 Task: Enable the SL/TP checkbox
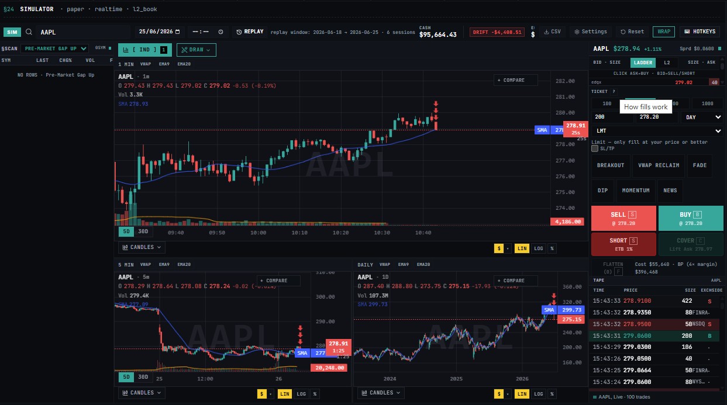point(595,148)
